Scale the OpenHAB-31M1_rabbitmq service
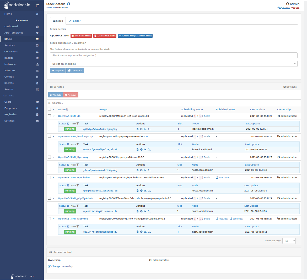Screen dimensions: 307x280 206,219
